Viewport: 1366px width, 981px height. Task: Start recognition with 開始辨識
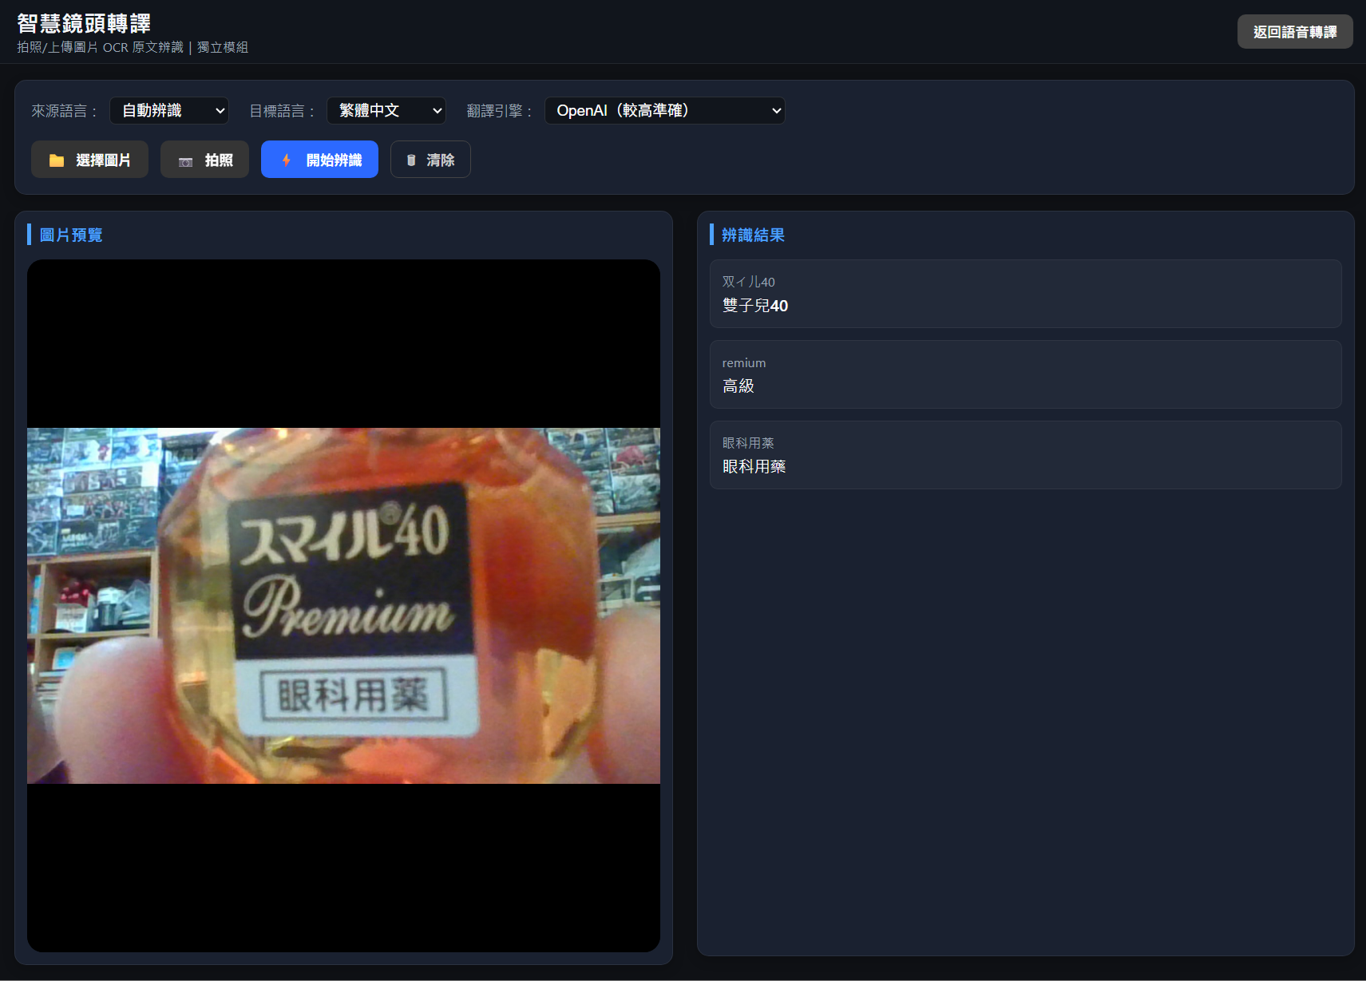pos(319,160)
